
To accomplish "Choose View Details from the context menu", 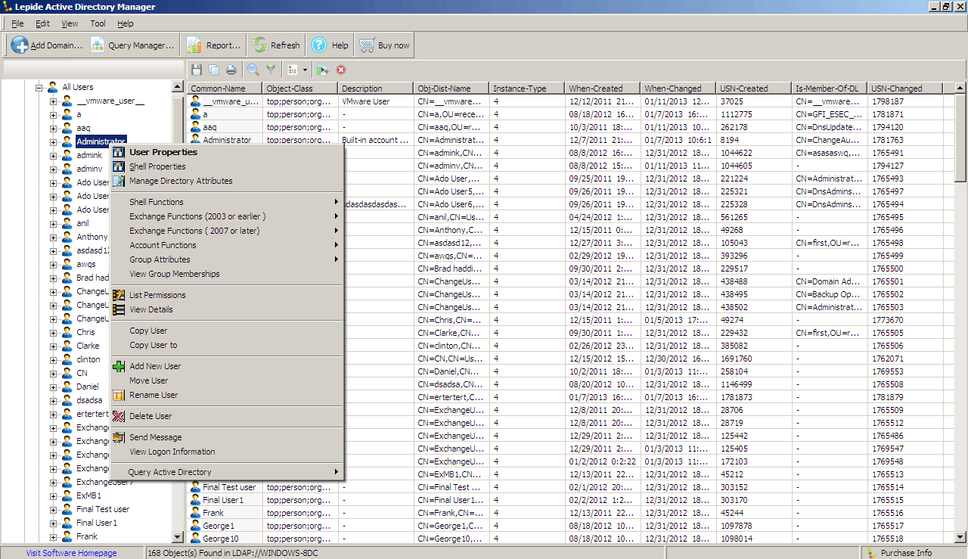I will click(226, 309).
